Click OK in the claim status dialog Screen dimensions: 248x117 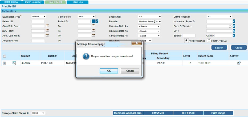(109, 71)
